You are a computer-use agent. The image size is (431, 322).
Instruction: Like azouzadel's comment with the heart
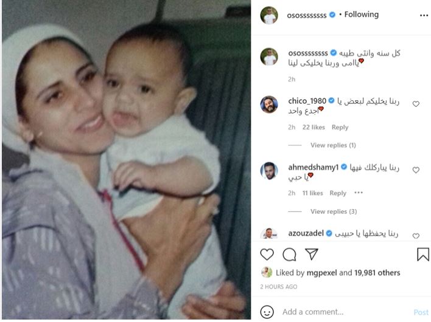pos(416,236)
